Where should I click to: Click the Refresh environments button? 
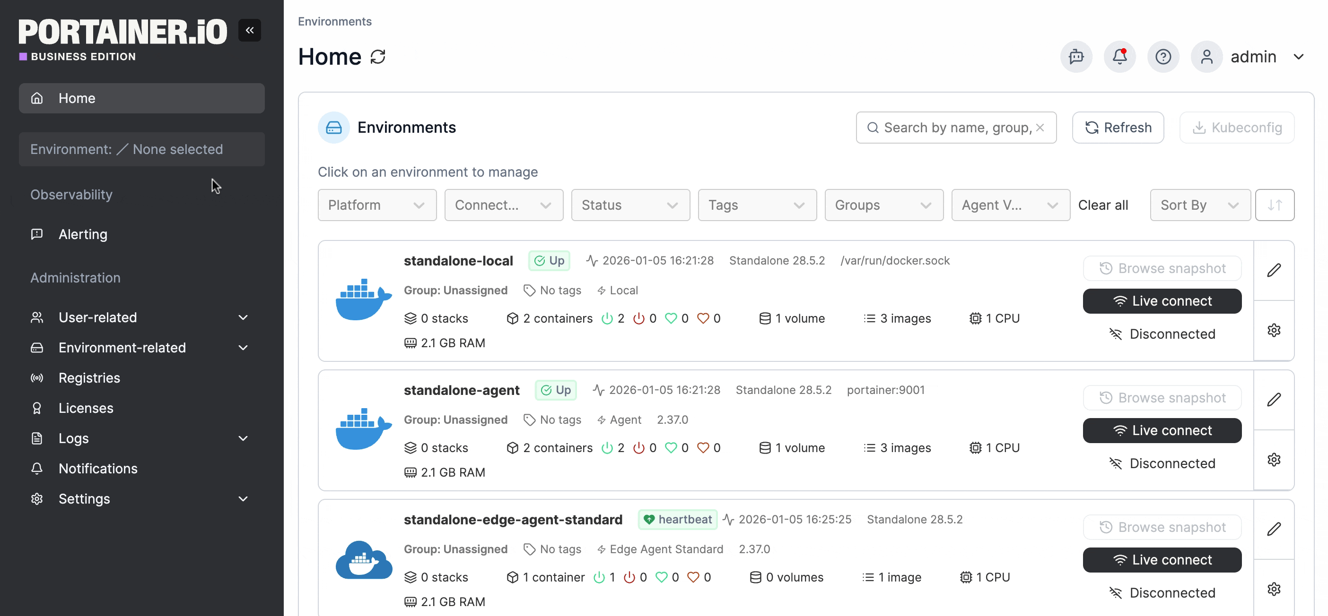pyautogui.click(x=1118, y=127)
